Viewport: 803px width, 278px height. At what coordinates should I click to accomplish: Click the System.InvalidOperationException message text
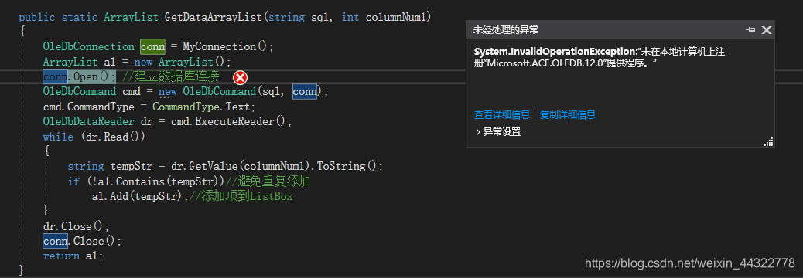[x=600, y=57]
